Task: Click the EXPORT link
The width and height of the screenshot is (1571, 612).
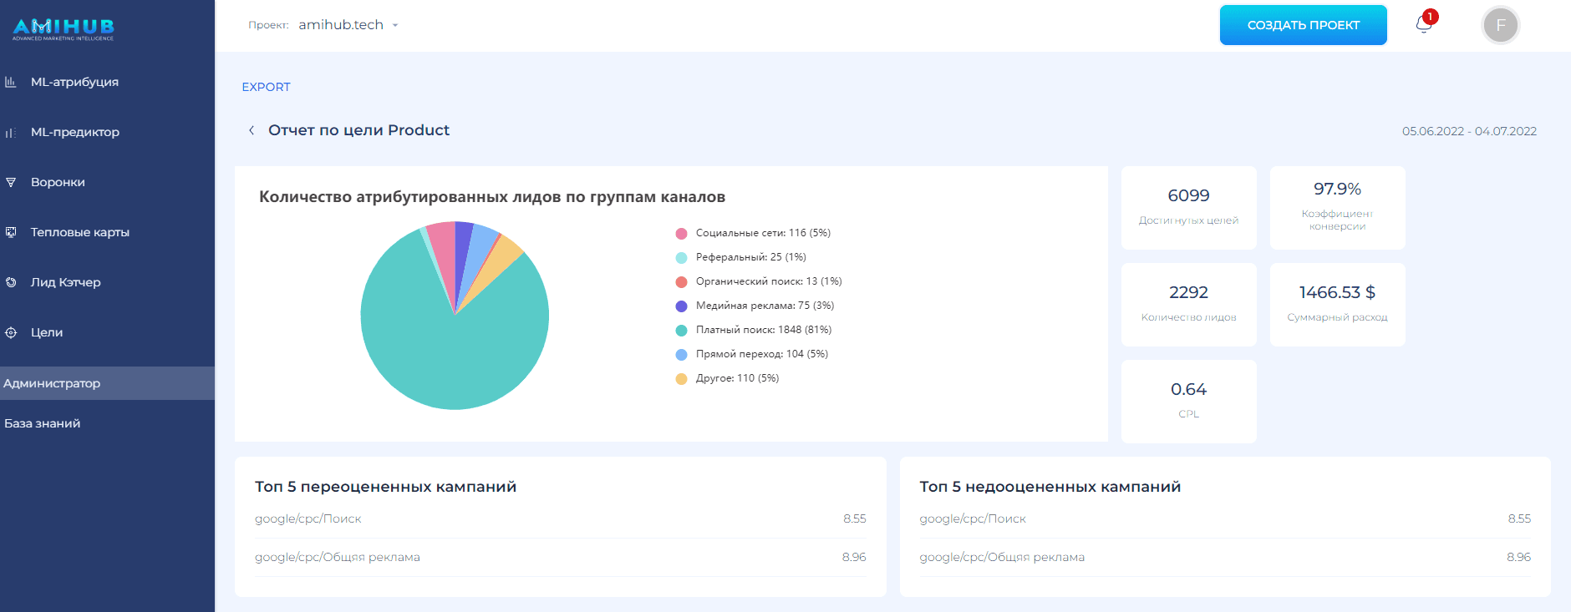Action: coord(266,87)
